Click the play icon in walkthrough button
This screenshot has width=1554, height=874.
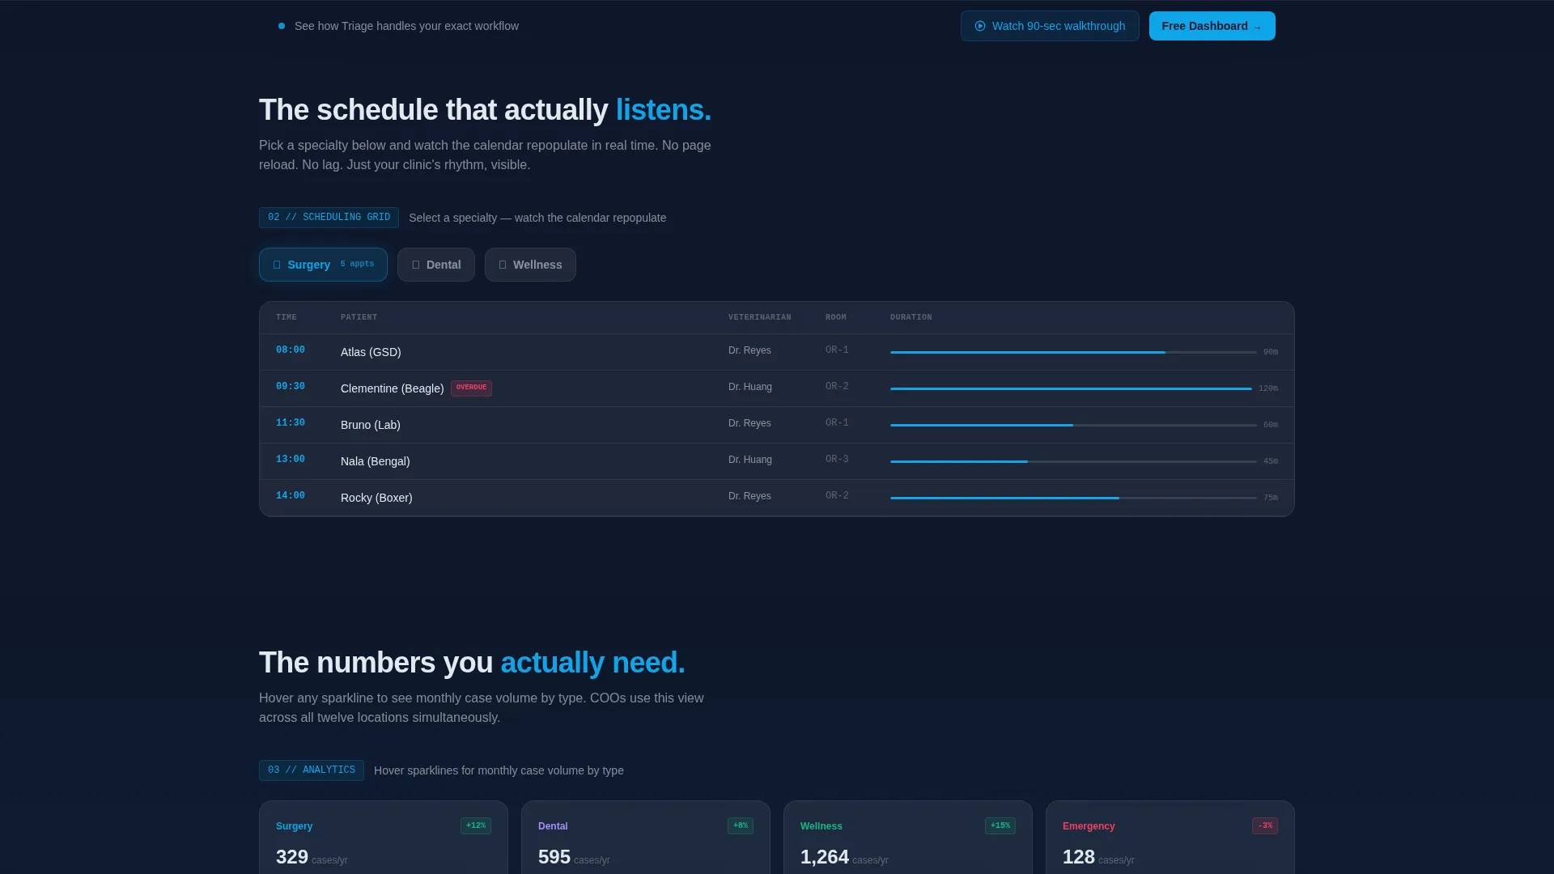tap(979, 26)
